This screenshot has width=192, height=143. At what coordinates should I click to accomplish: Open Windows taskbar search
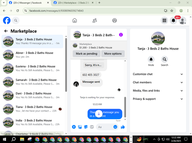tap(13, 139)
